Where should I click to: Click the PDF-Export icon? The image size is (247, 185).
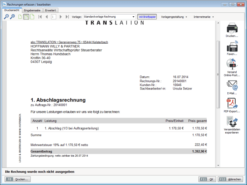[x=232, y=103]
